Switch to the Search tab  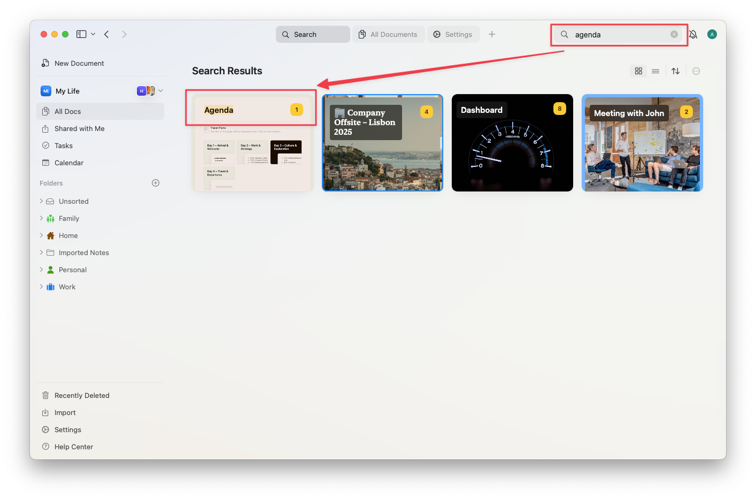click(x=313, y=34)
